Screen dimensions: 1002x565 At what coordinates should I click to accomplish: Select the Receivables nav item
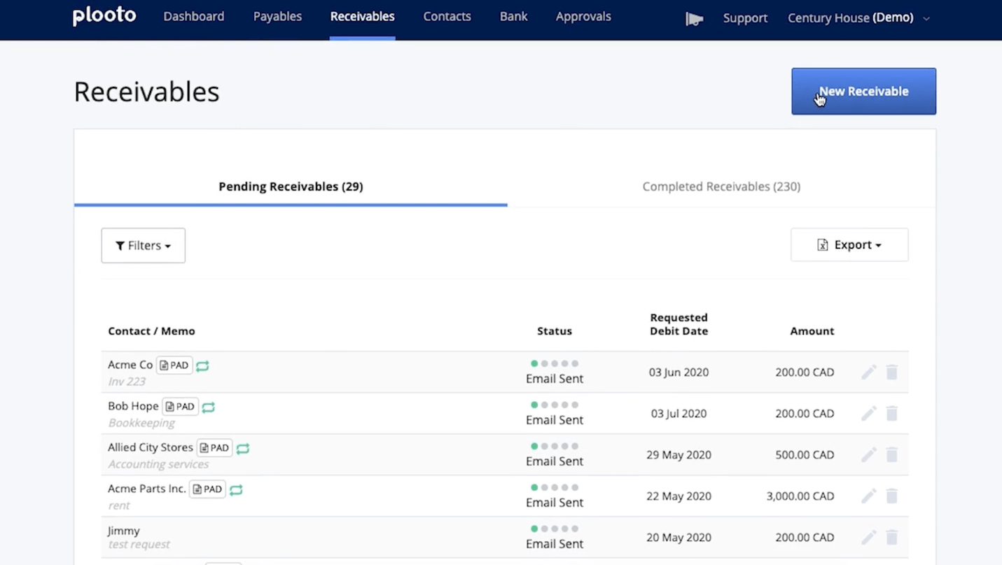click(x=362, y=16)
